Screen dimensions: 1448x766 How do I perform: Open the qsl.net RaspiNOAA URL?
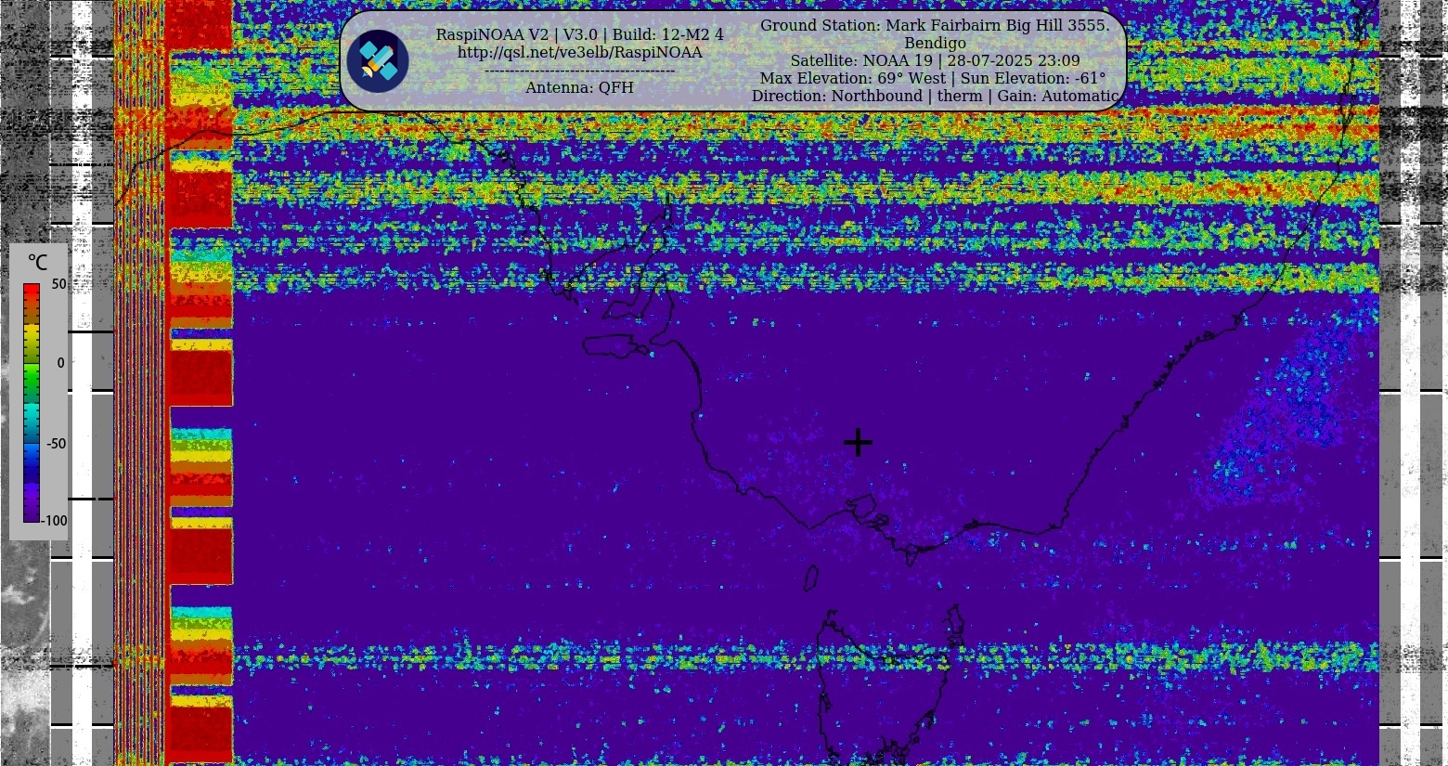click(579, 53)
